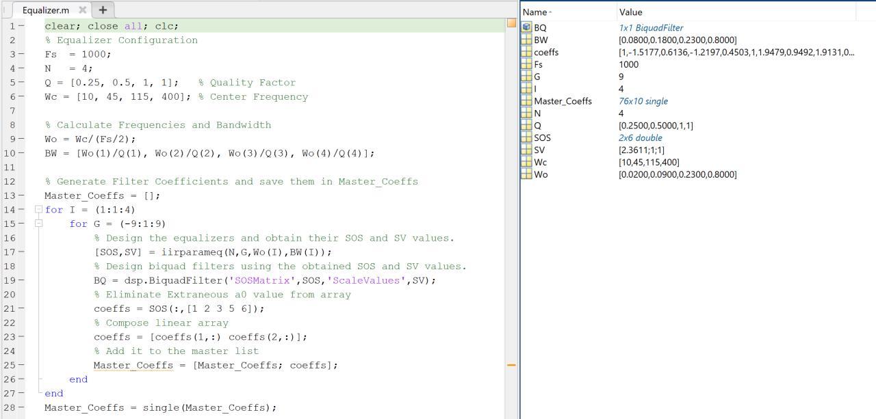Jump to the orange warning marker for line 25
Screen dimensions: 876x419
(x=511, y=365)
